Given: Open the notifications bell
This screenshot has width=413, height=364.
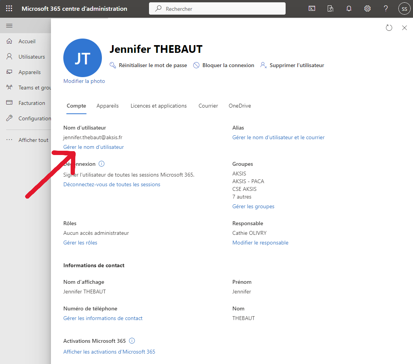Looking at the screenshot, I should [x=349, y=9].
